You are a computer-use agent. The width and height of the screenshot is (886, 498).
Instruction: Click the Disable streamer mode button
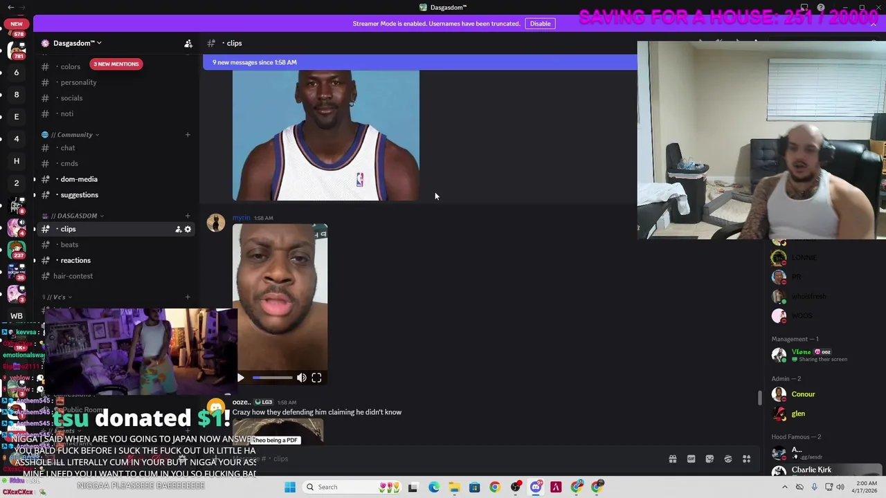click(540, 24)
